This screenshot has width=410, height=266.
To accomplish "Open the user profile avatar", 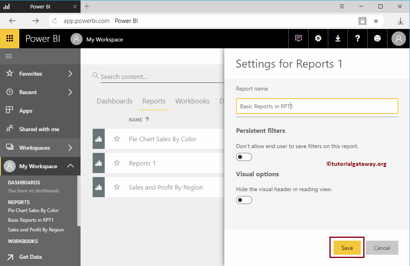I will tap(398, 38).
